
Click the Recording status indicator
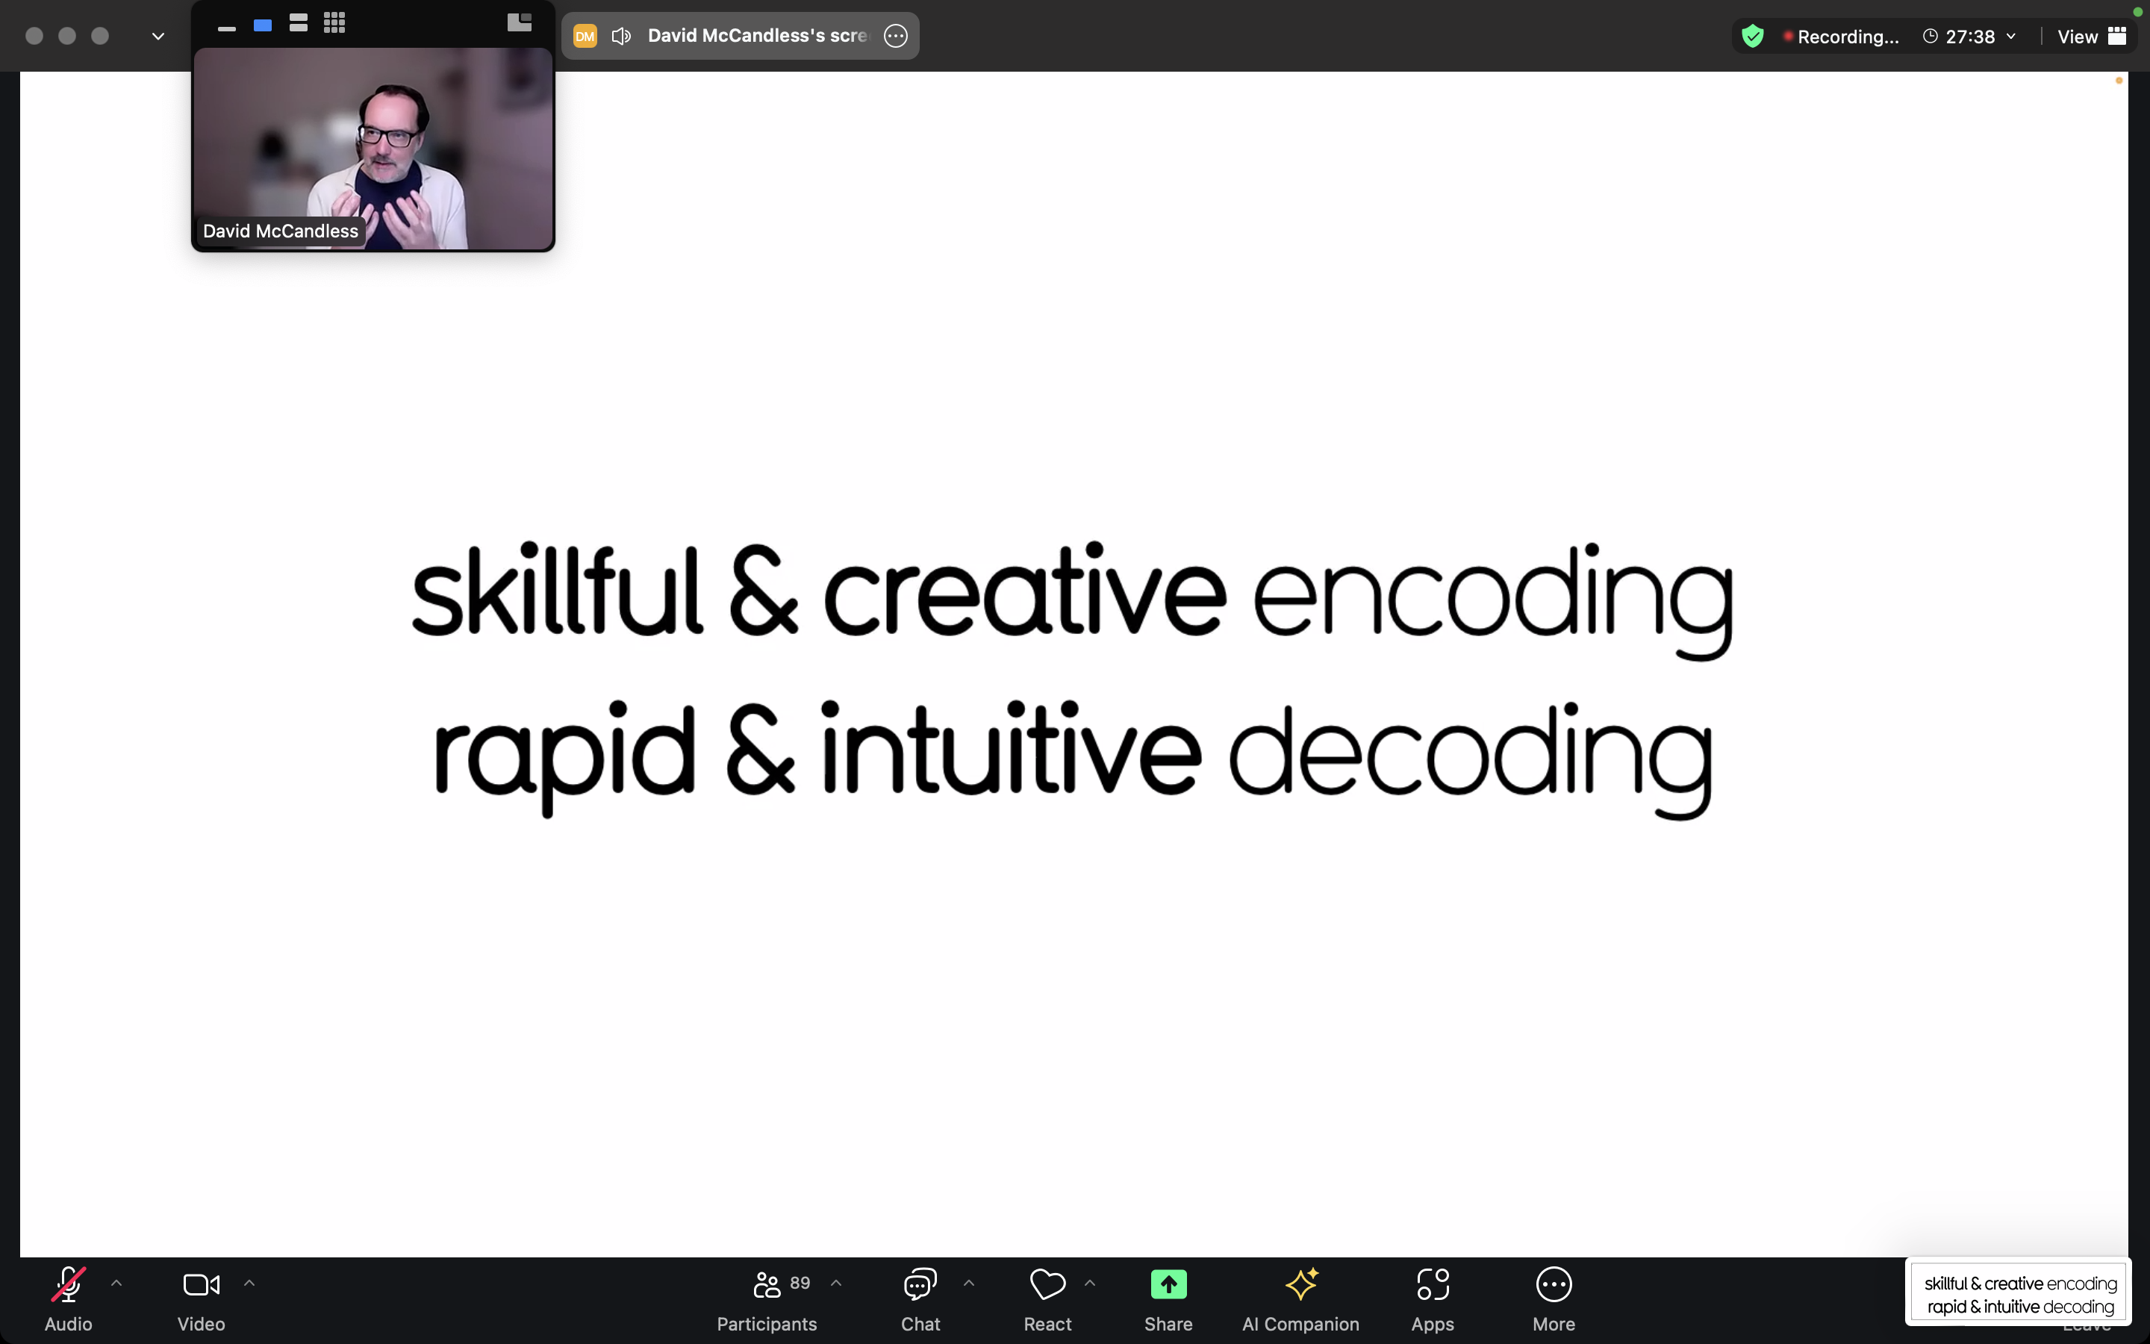pos(1841,37)
